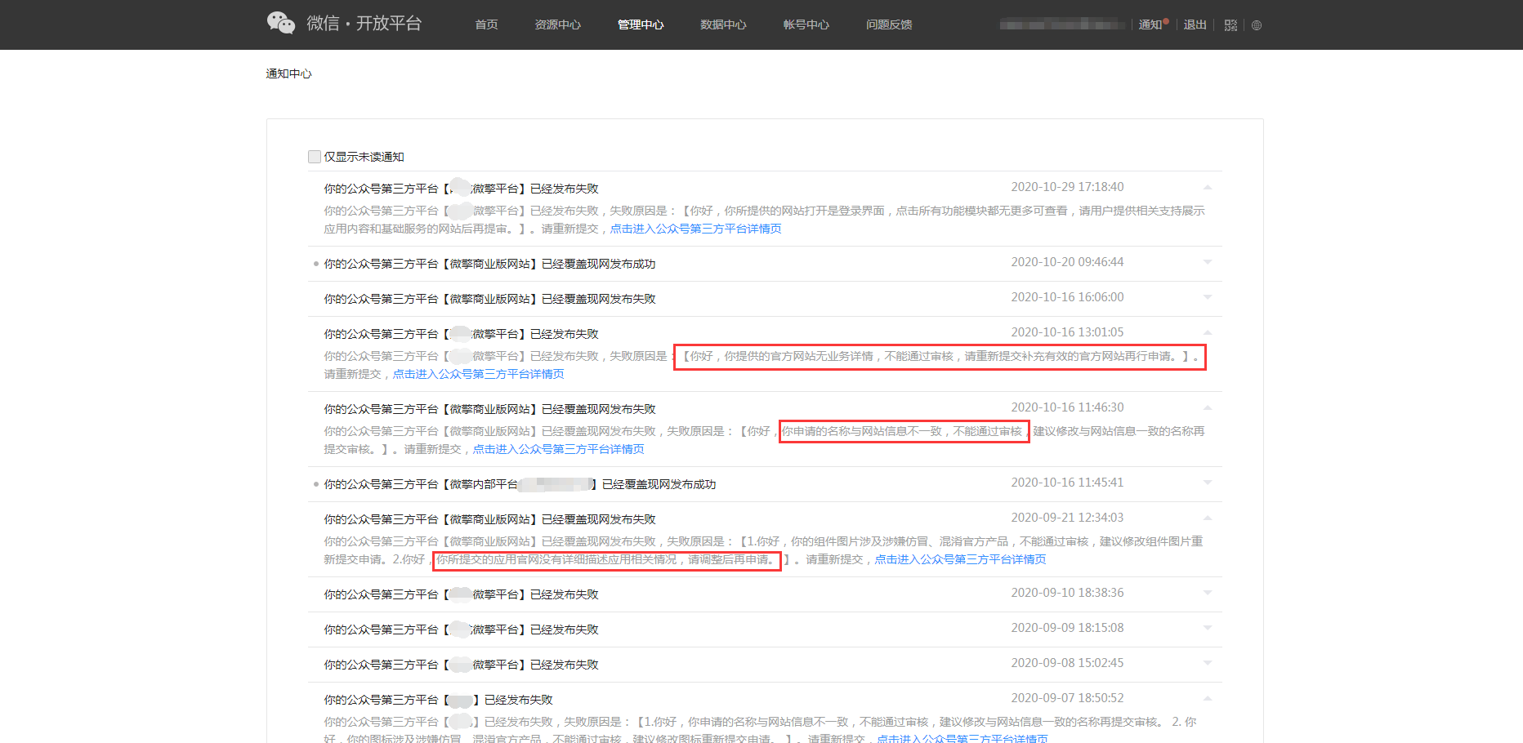Open details link in 2020-10-29 notification
The image size is (1523, 743).
pyautogui.click(x=695, y=229)
